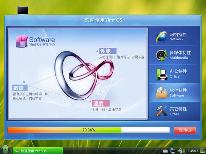The image size is (206, 154).
Task: Open the green start menu orb
Action: coord(5,150)
